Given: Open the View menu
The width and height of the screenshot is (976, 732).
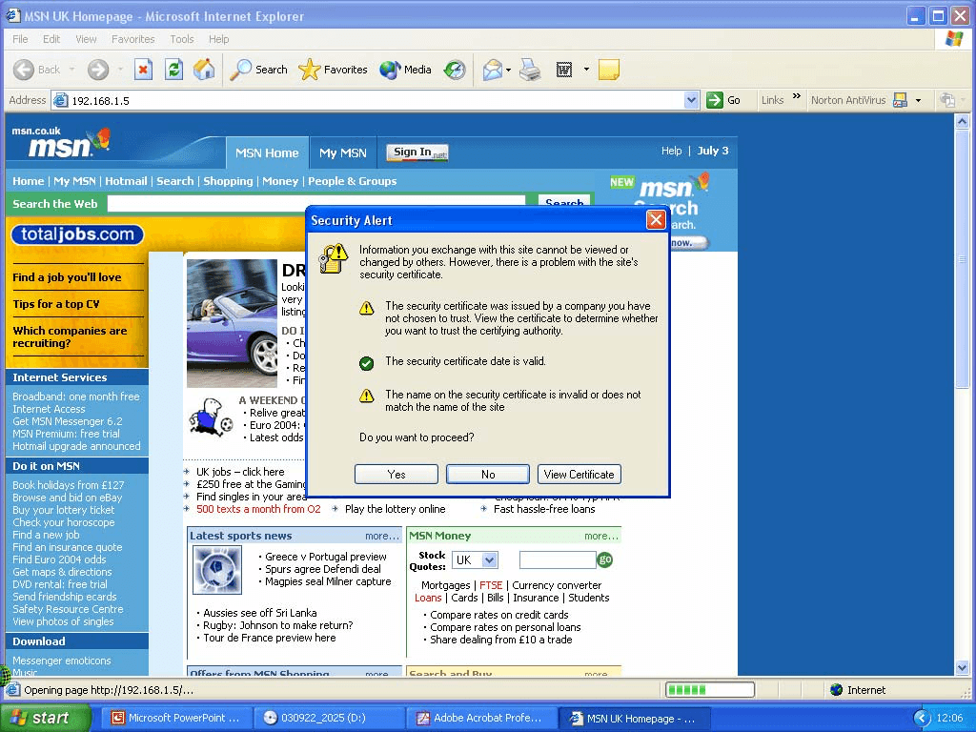Looking at the screenshot, I should click(x=86, y=39).
